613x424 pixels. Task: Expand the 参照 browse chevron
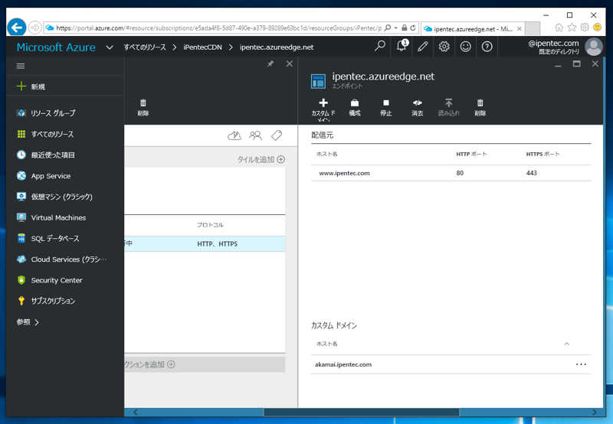pos(36,322)
